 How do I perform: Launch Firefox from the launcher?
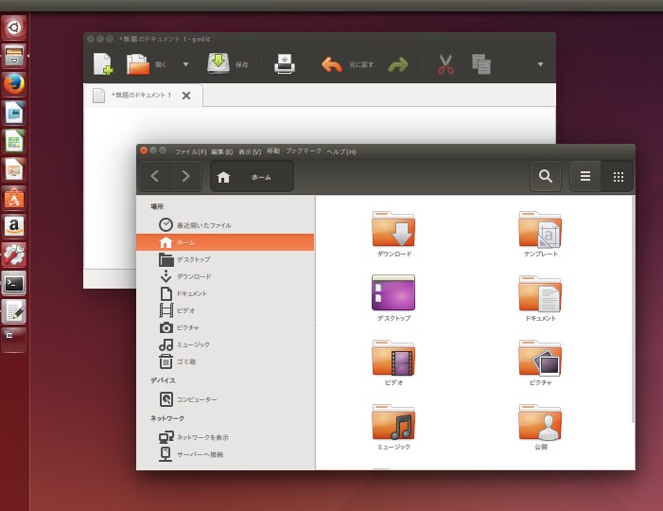pos(14,84)
